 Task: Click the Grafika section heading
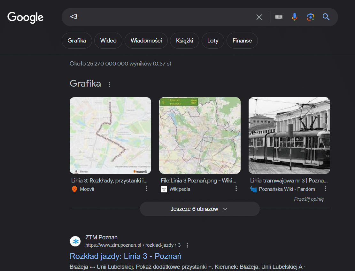point(85,83)
